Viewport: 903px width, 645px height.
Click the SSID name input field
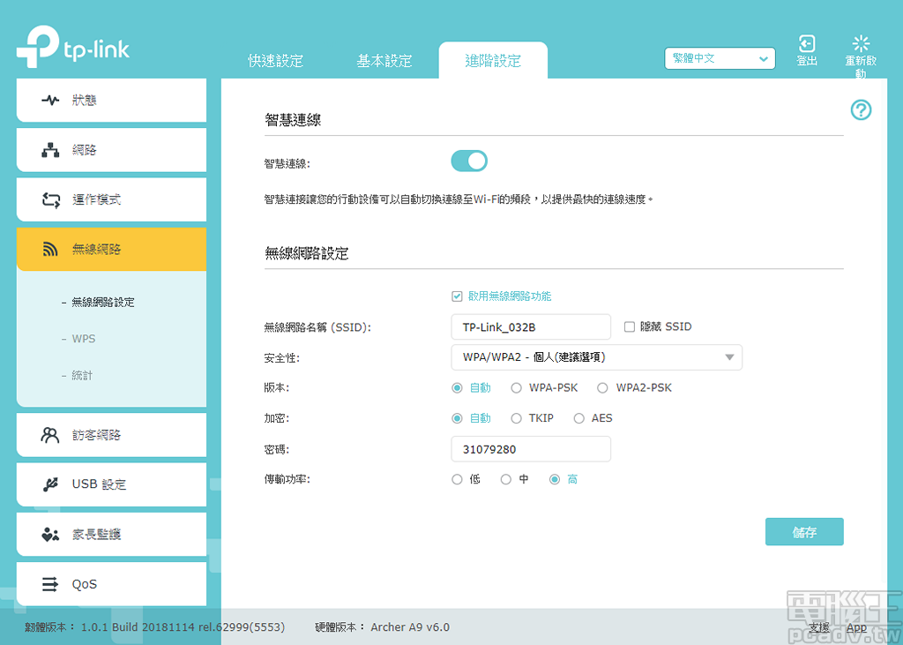530,327
